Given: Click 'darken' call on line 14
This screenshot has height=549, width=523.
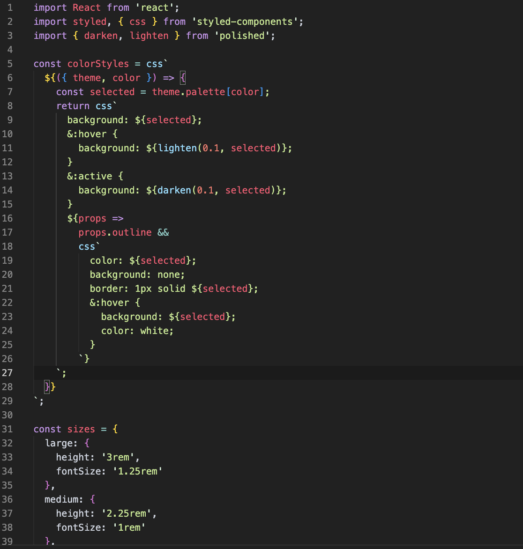Looking at the screenshot, I should (x=174, y=190).
